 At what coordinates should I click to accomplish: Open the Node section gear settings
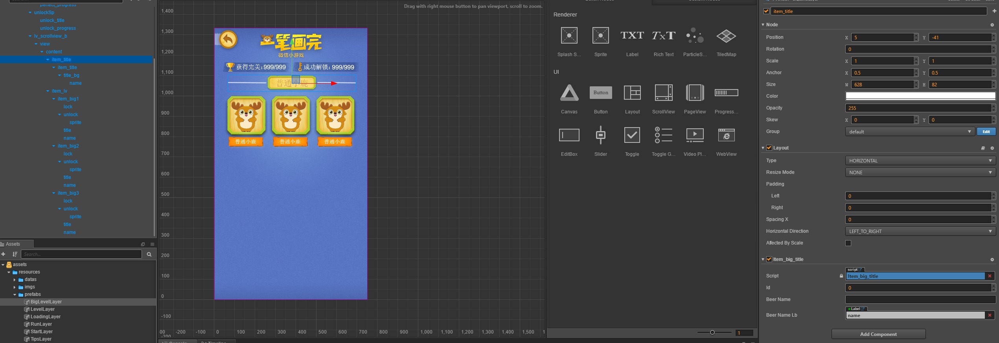[992, 25]
